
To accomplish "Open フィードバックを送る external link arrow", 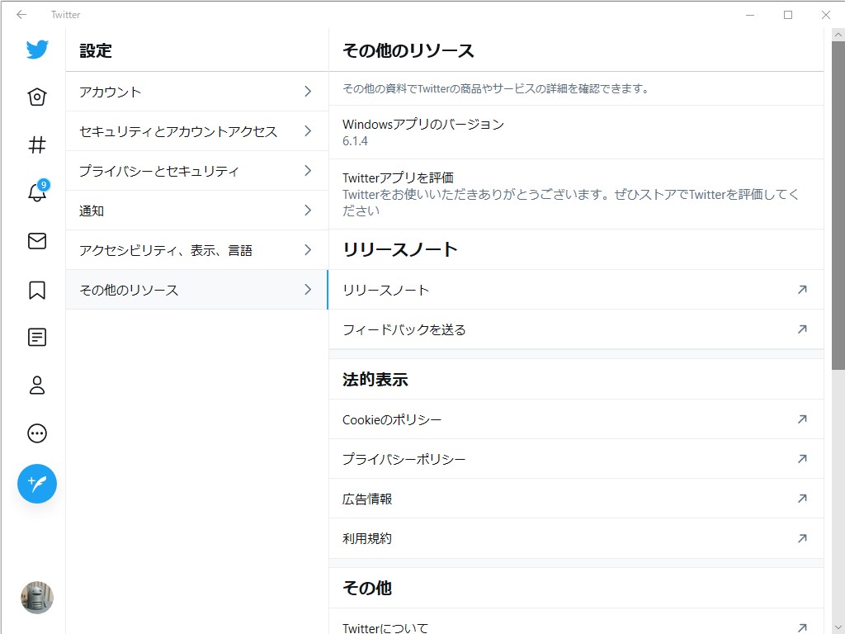I will point(801,329).
